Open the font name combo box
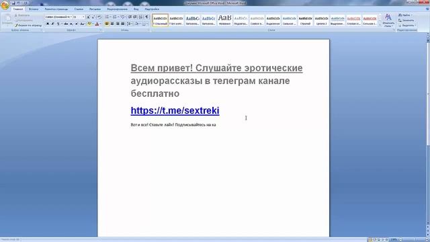The height and width of the screenshot is (242, 430). (58, 17)
